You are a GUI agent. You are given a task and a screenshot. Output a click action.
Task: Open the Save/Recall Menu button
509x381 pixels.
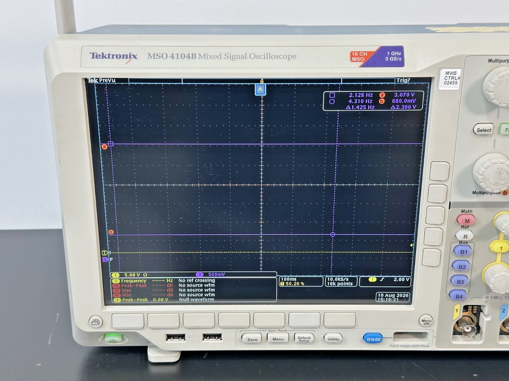point(278,338)
